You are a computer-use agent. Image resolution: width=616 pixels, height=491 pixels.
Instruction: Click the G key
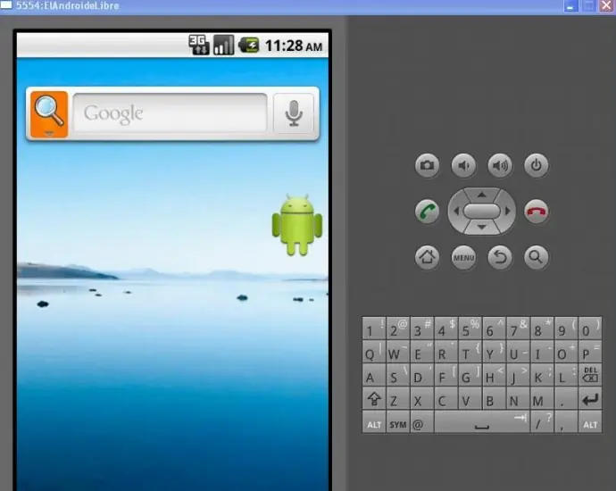click(470, 375)
